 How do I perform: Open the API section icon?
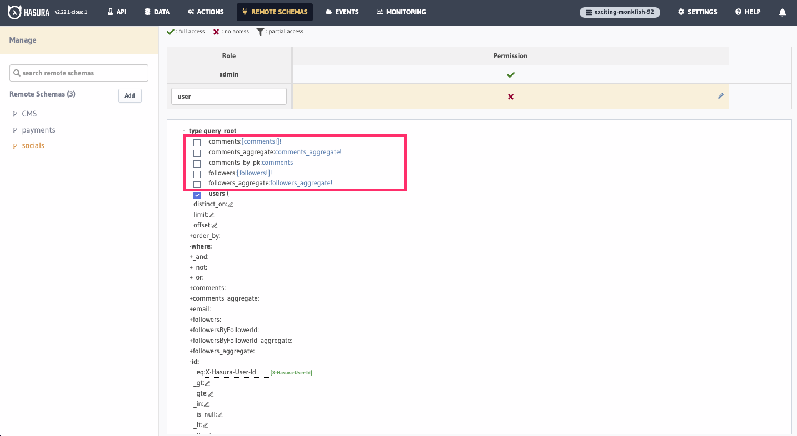click(109, 12)
